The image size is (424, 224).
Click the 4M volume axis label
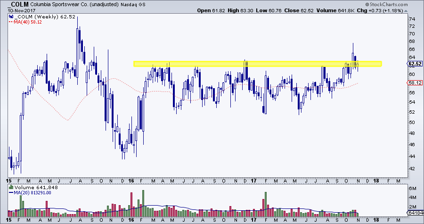point(412,198)
